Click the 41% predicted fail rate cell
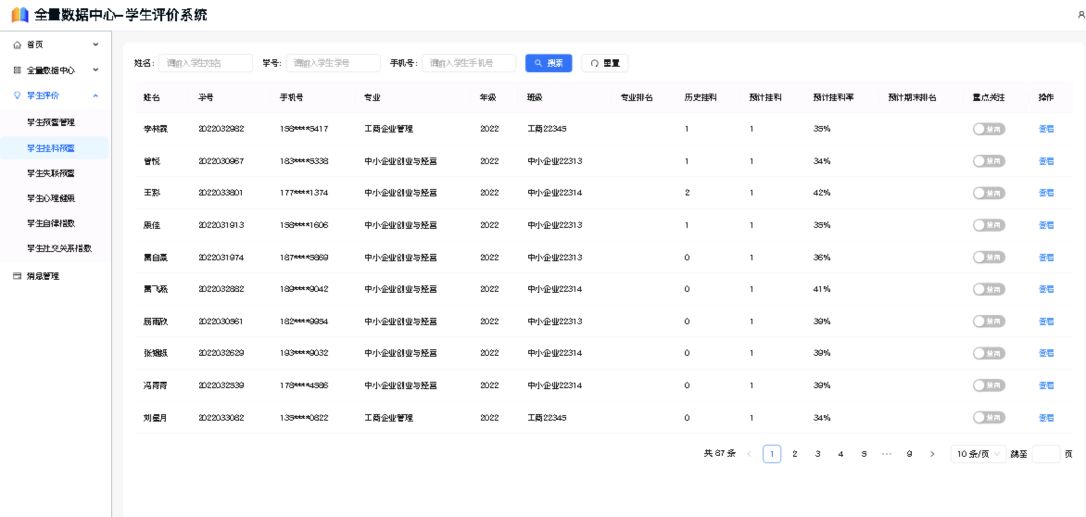Screen dimensions: 1086x517 (821, 289)
